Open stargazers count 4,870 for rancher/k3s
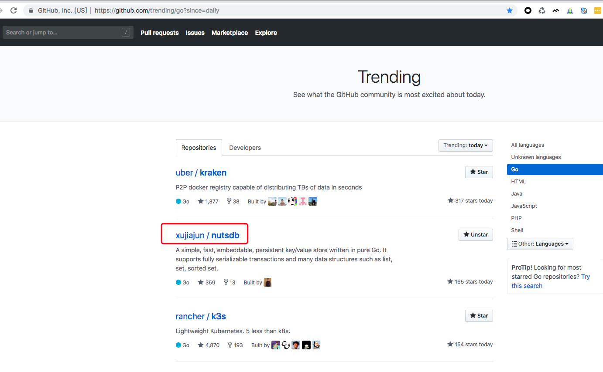 click(x=208, y=345)
